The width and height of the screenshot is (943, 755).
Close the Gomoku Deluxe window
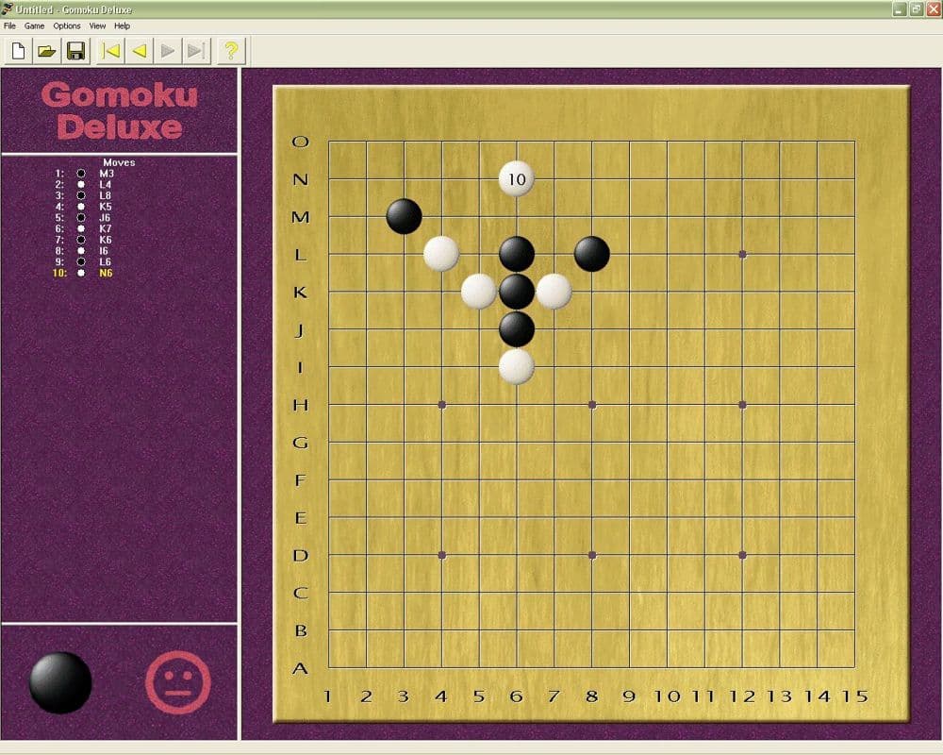(934, 9)
